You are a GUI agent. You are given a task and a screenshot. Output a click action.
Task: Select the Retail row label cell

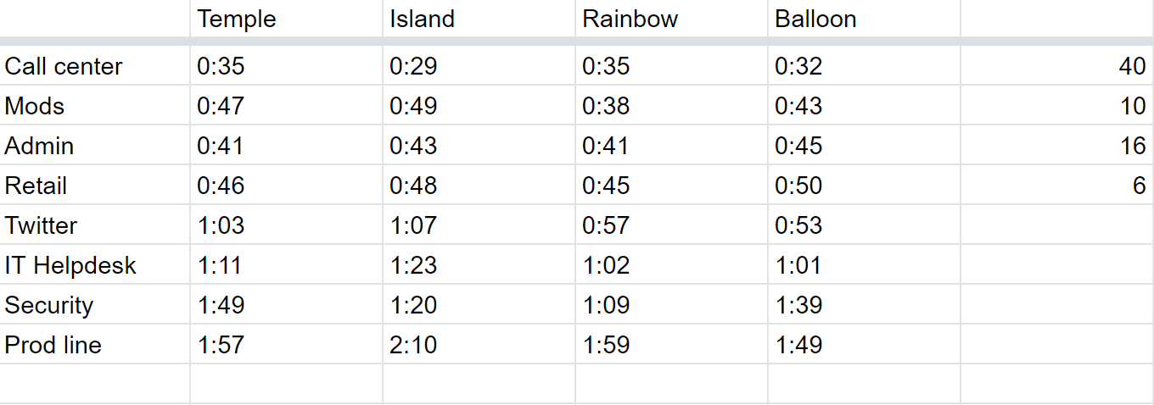coord(94,186)
